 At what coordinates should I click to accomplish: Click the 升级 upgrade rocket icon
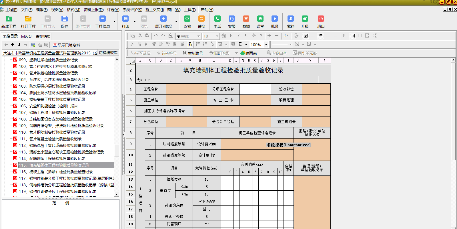pos(305,19)
